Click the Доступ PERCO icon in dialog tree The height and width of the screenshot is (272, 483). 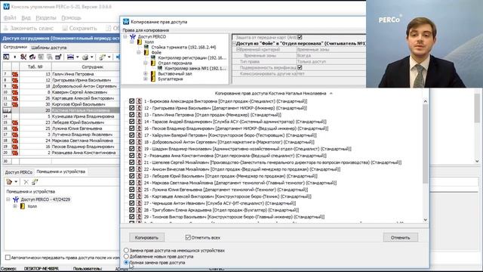pyautogui.click(x=133, y=37)
